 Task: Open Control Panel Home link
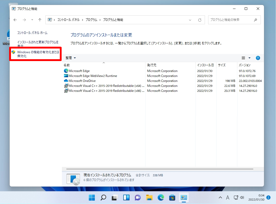32,33
